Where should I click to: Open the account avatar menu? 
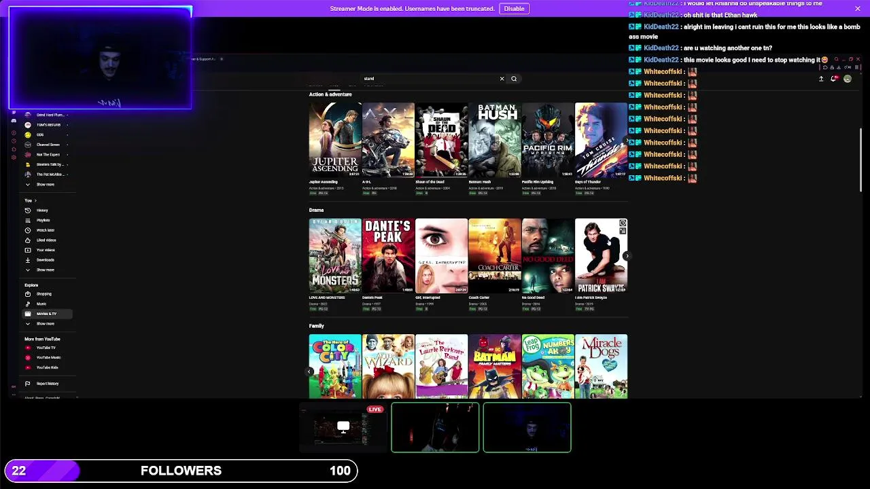tap(847, 79)
